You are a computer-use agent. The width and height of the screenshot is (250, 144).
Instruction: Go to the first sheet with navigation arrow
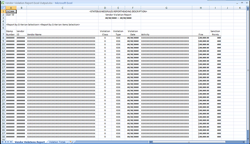pos(2,142)
